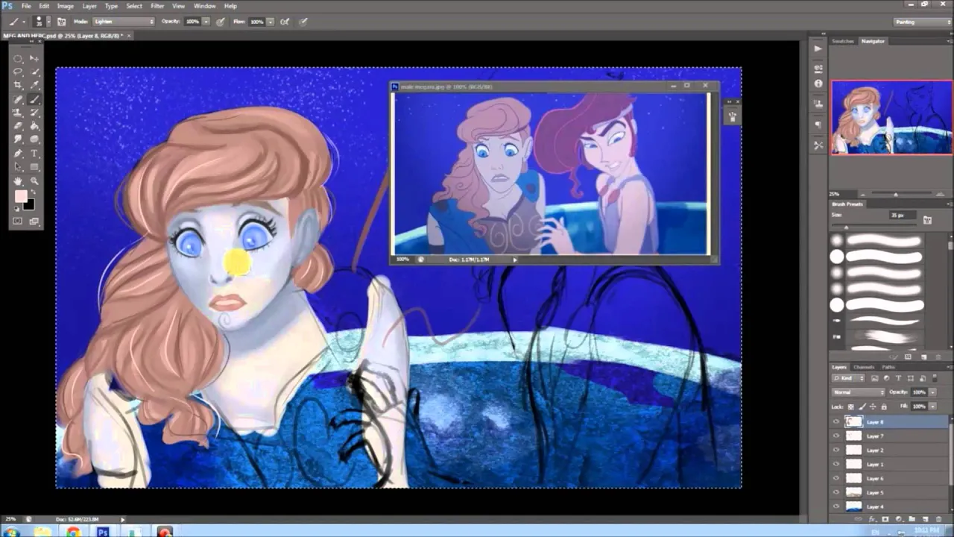Open the brush Mode dropdown
Screen dimensions: 954x537
click(124, 22)
